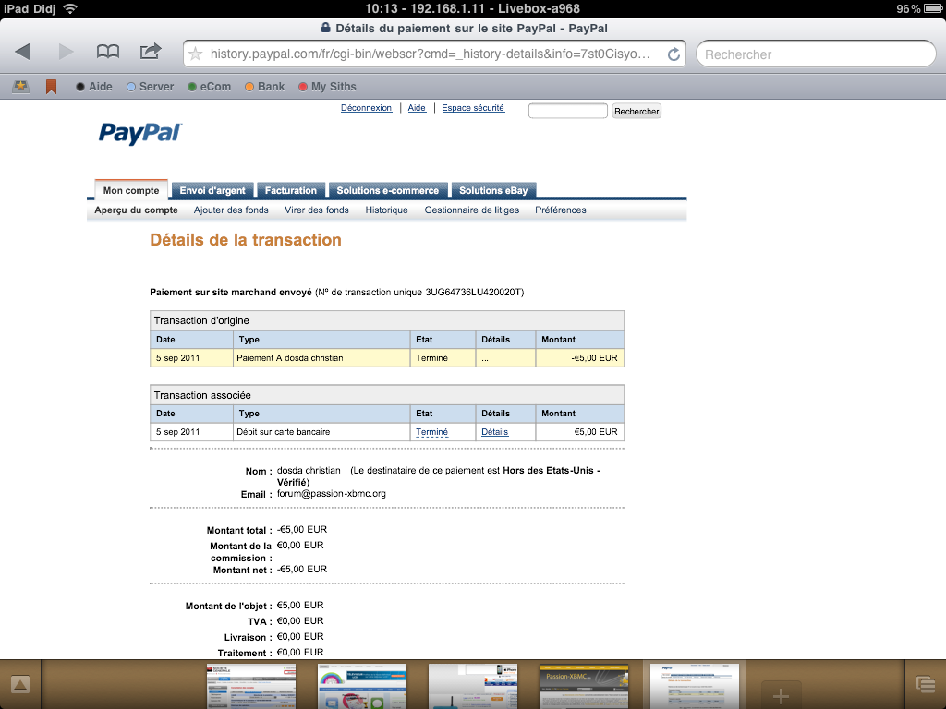The height and width of the screenshot is (709, 946).
Task: Click the 'Débit sur carte bancaire' cell
Action: point(321,432)
